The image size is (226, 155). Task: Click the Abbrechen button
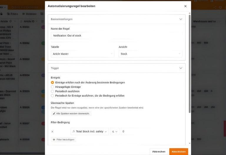[159, 151]
